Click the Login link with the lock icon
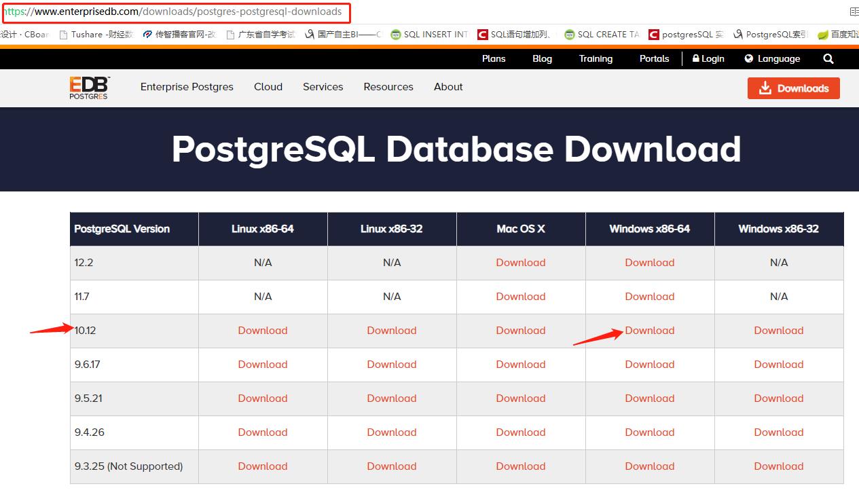859x499 pixels. tap(708, 59)
